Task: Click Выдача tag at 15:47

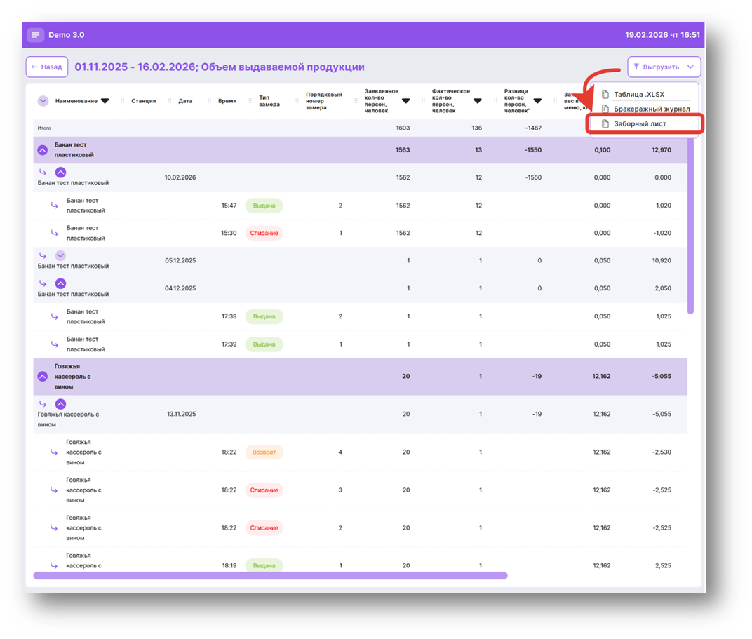Action: tap(264, 206)
